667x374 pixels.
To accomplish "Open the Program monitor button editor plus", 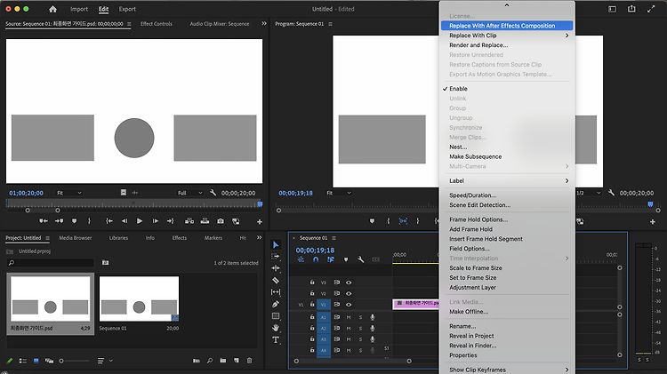I will tap(653, 222).
